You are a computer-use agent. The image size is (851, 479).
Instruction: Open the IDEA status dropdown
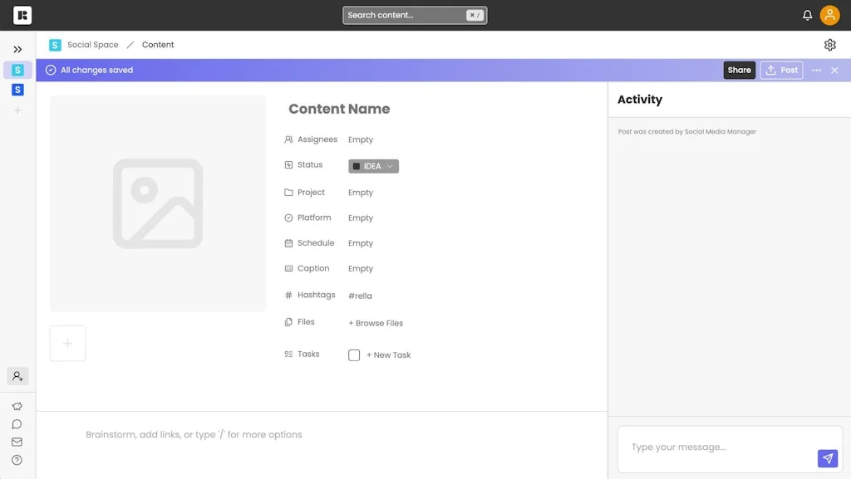[372, 165]
